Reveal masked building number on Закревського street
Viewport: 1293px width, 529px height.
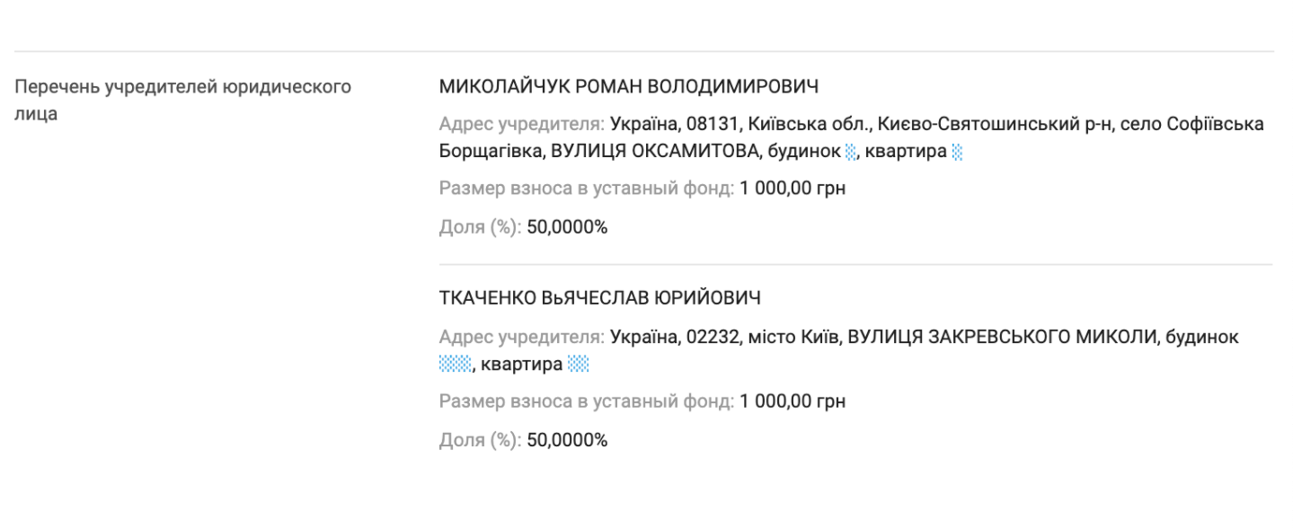(x=455, y=364)
